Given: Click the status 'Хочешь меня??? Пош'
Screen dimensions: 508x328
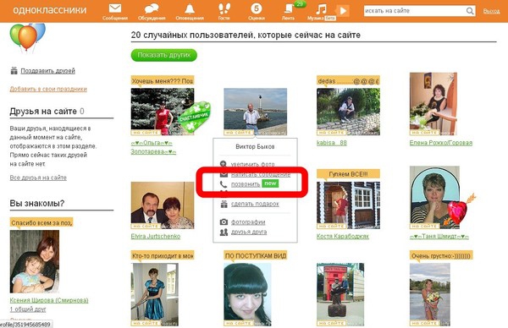Looking at the screenshot, I should (x=163, y=81).
